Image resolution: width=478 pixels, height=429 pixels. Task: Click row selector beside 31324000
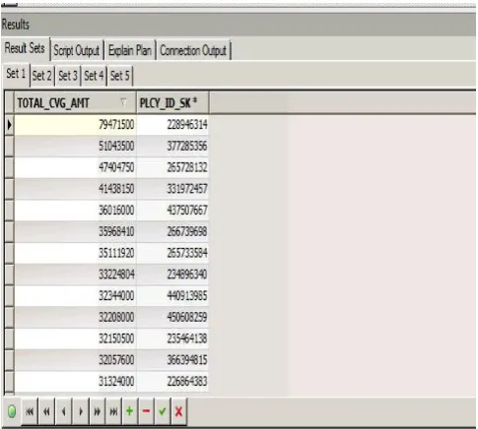[10, 381]
